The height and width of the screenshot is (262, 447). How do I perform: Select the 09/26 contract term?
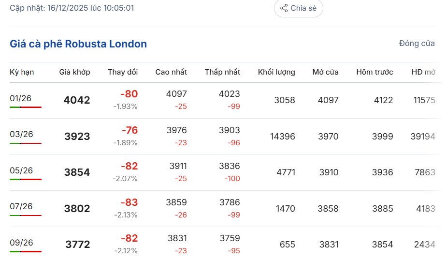tap(21, 243)
